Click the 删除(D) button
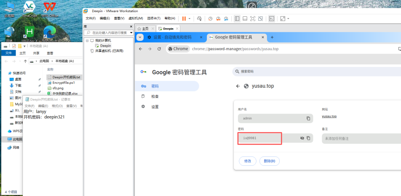 tap(270, 161)
